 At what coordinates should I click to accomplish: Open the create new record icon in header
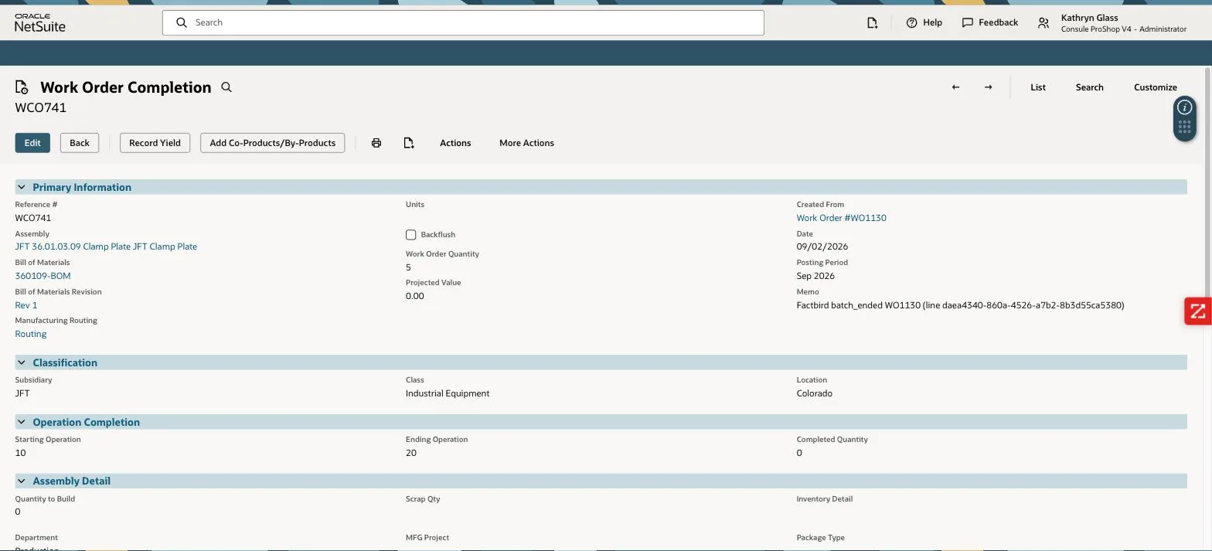(872, 22)
